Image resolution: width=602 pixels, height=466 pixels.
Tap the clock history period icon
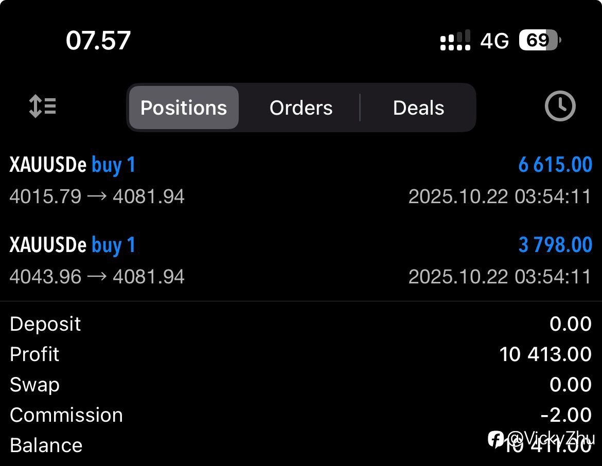(x=560, y=106)
